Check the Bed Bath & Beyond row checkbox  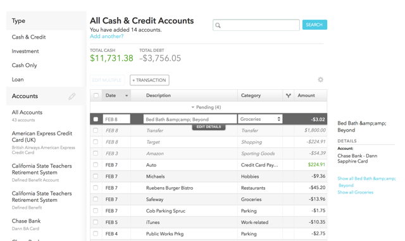[x=96, y=119]
